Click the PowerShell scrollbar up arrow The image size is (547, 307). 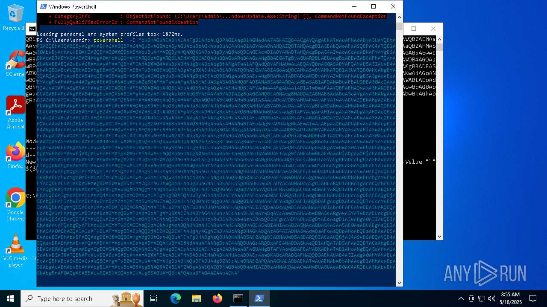[x=399, y=17]
